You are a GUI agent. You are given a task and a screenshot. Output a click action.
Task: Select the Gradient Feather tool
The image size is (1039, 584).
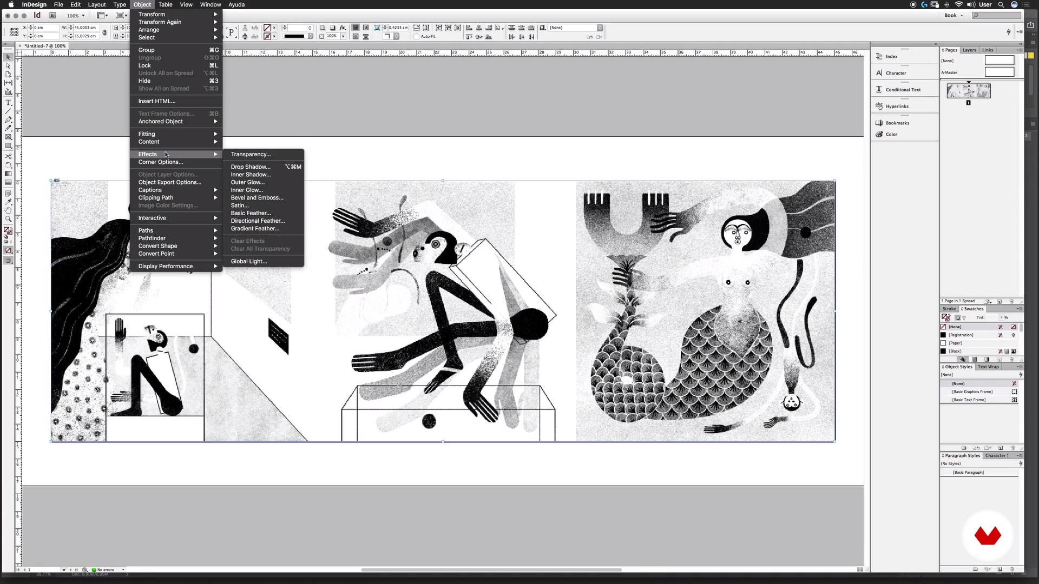pyautogui.click(x=8, y=182)
